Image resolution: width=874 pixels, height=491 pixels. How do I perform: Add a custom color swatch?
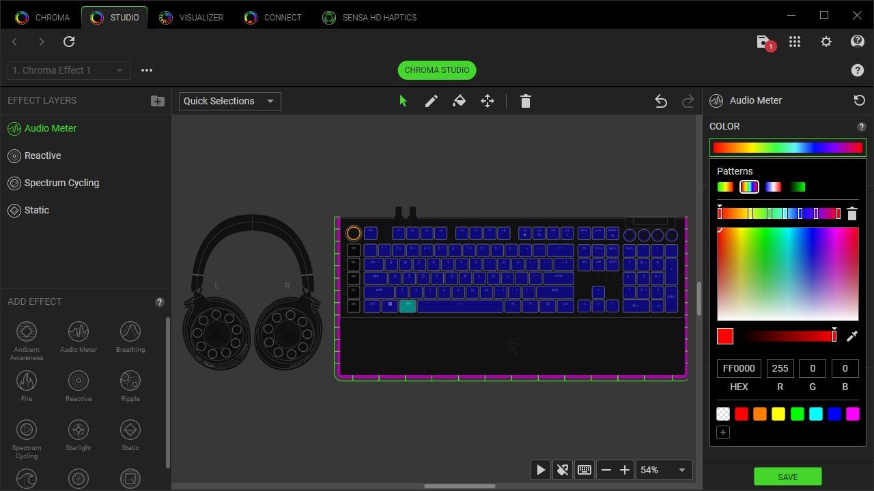click(723, 432)
